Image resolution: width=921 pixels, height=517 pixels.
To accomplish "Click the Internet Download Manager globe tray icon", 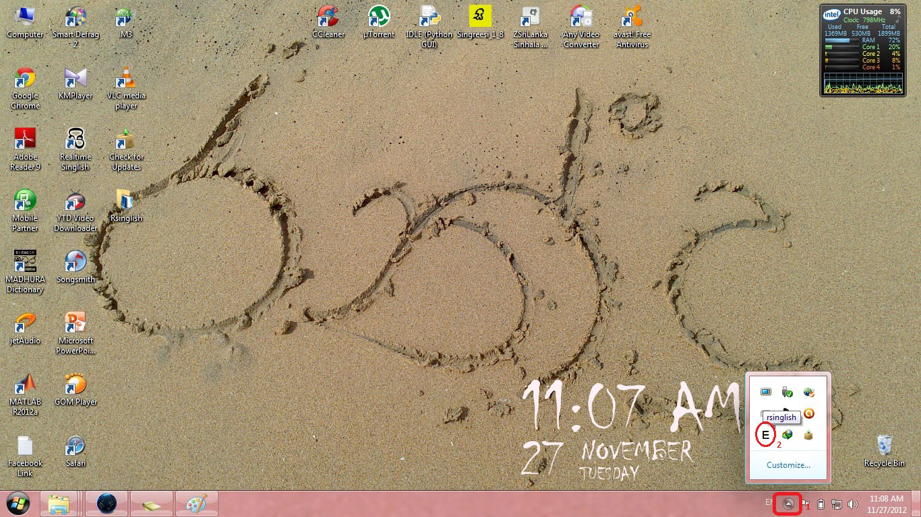I will pos(787,435).
